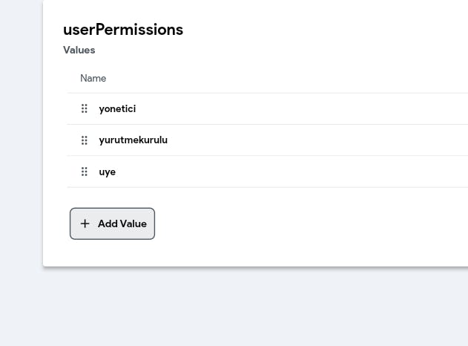
Task: Click blank header row area right of Name
Action: tap(283, 78)
